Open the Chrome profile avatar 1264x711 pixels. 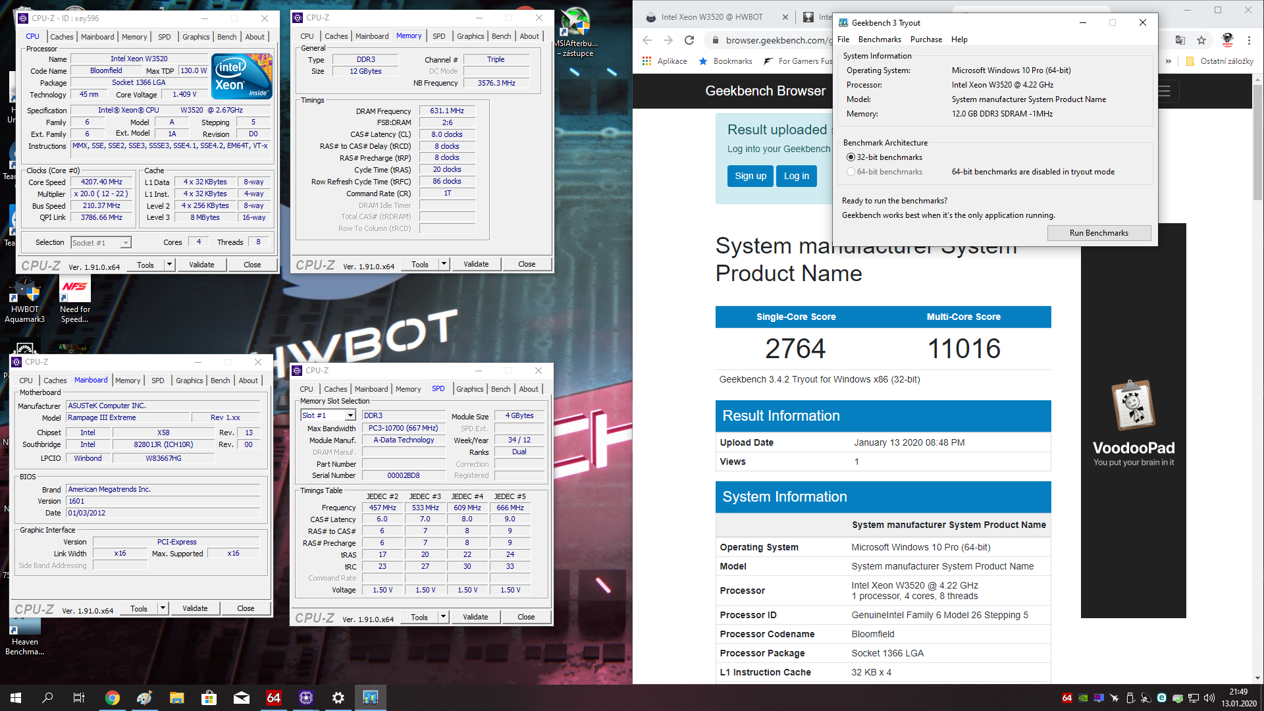(x=1227, y=40)
